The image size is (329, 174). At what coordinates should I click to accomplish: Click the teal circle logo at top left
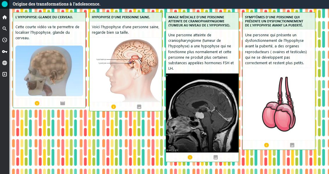tap(5, 4)
